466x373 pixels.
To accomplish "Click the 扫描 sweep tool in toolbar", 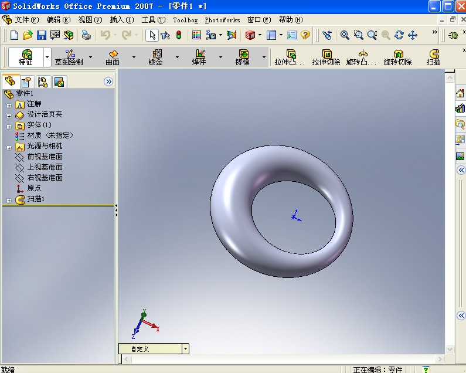I will 434,57.
